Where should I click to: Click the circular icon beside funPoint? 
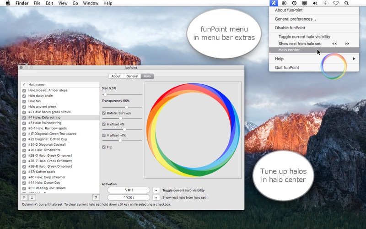[x=284, y=3]
